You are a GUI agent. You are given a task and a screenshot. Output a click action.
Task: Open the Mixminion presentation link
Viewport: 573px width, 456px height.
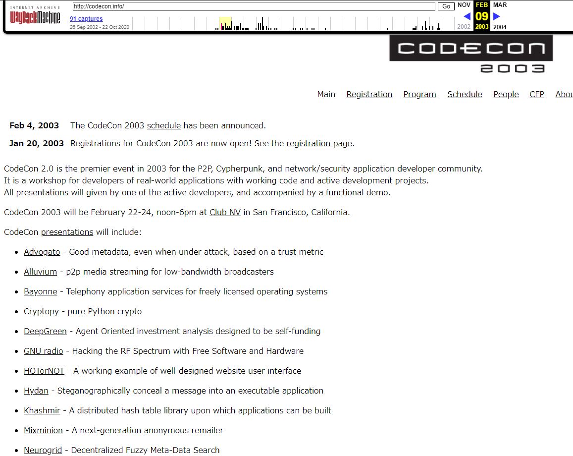click(43, 430)
